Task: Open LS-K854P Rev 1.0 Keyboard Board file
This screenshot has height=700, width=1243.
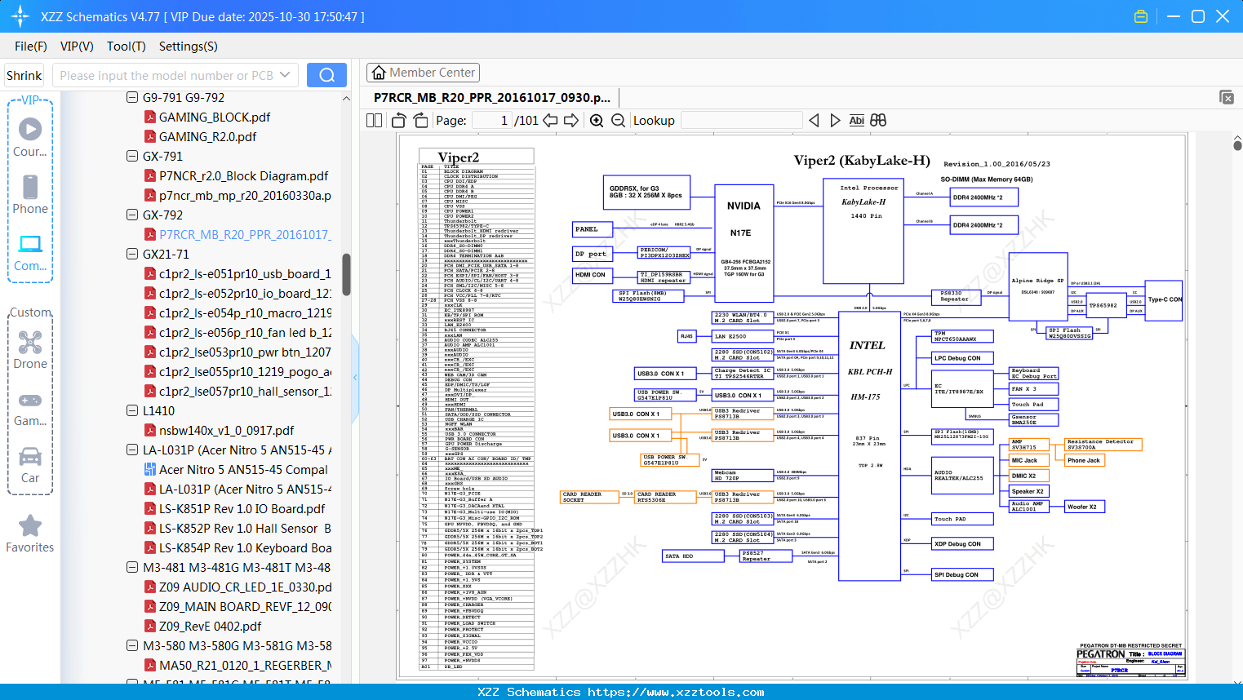Action: click(x=245, y=547)
